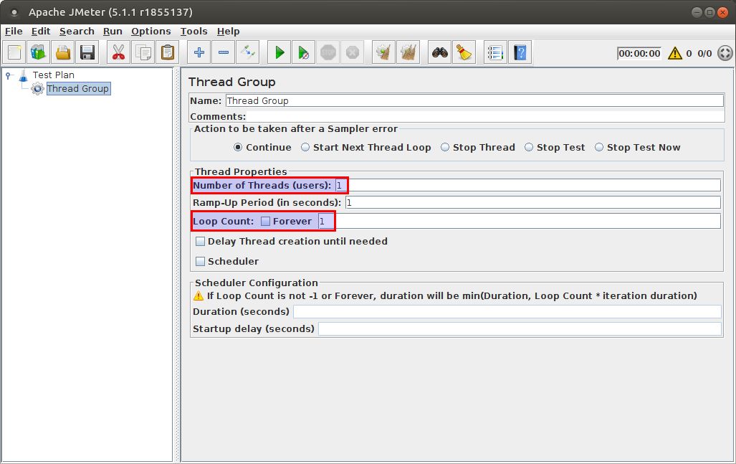Tick the Forever loop checkbox

pyautogui.click(x=266, y=221)
